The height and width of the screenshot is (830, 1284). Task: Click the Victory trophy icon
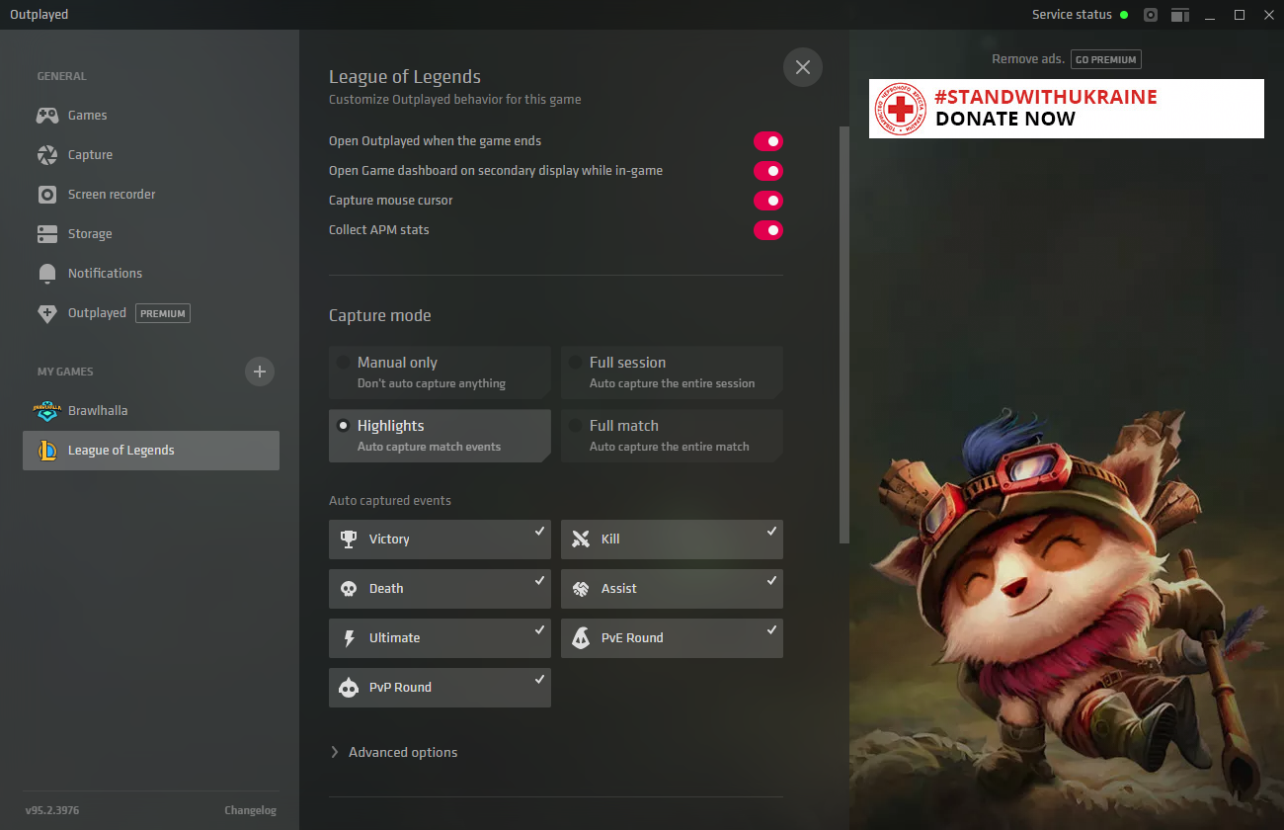tap(348, 539)
